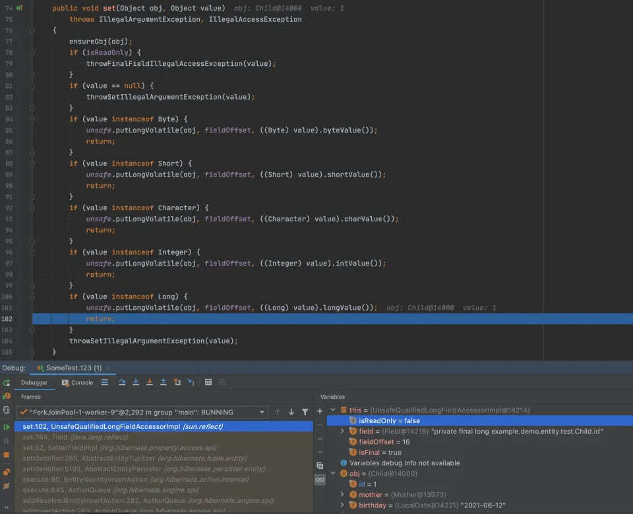Expand the 'birthday' variable node
This screenshot has width=633, height=514.
[342, 505]
